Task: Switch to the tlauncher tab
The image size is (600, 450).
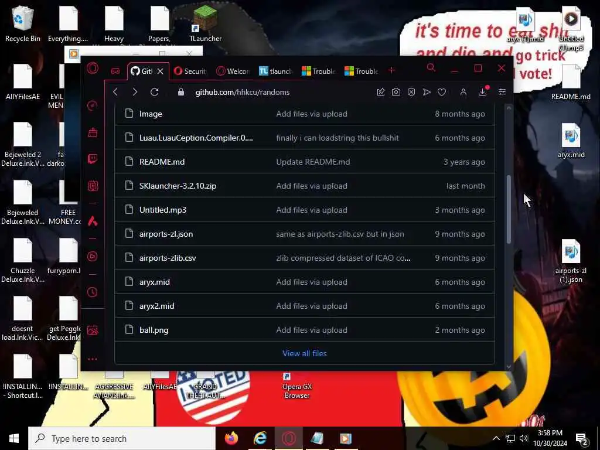Action: 276,71
